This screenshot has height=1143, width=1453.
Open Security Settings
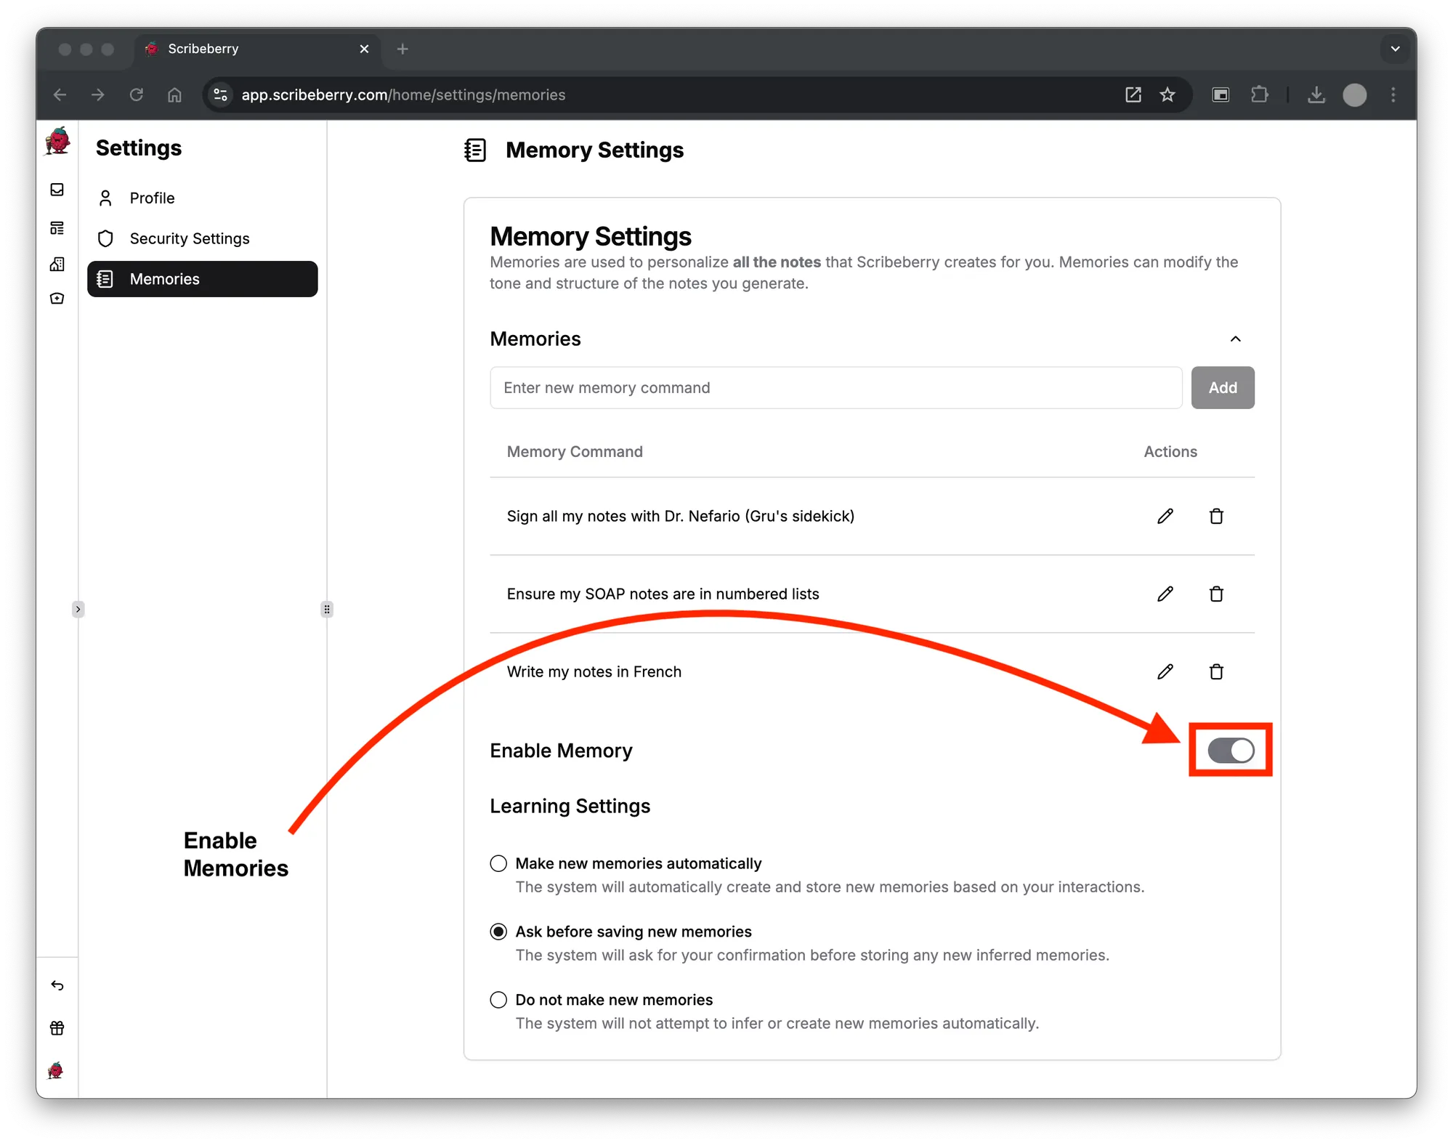click(x=203, y=238)
